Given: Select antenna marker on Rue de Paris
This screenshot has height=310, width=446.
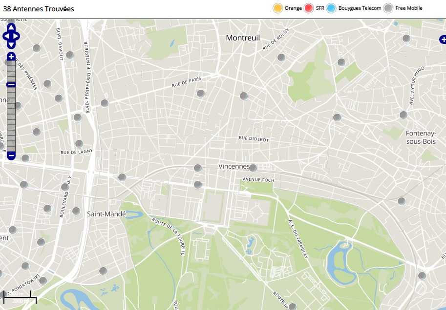Looking at the screenshot, I should (x=200, y=93).
